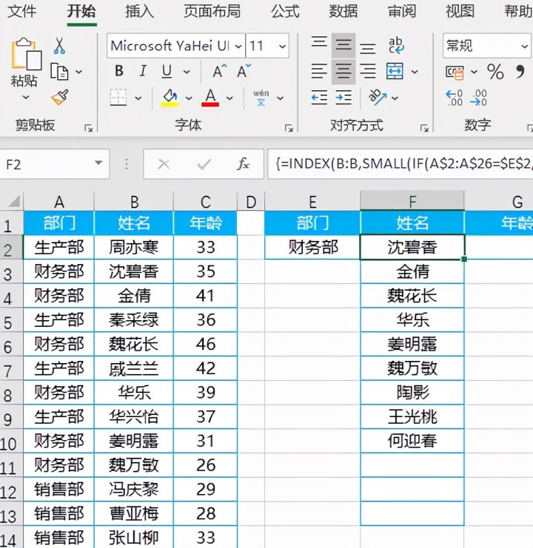Expand copy options arrow

tap(78, 72)
